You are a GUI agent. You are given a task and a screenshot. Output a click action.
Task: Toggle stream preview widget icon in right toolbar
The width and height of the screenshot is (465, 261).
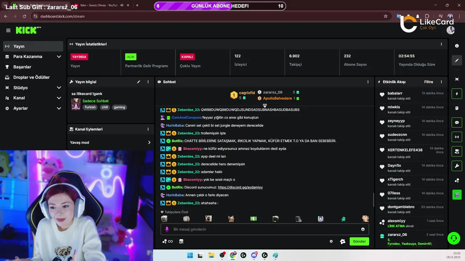(x=457, y=79)
